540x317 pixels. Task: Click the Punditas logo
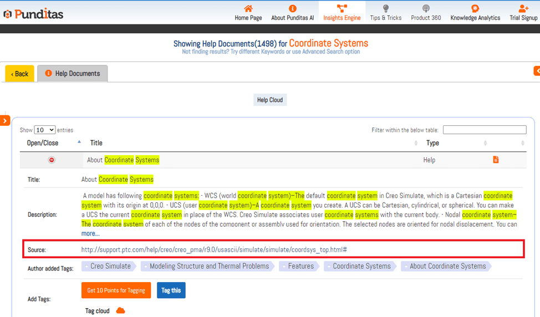(33, 14)
